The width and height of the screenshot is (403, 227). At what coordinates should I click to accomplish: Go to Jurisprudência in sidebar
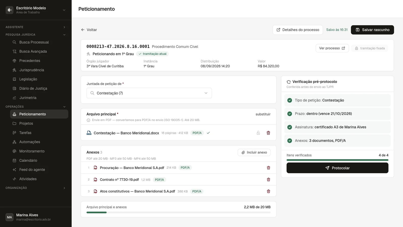[39, 70]
